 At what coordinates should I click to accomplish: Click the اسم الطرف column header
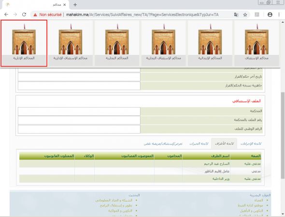tap(206, 156)
